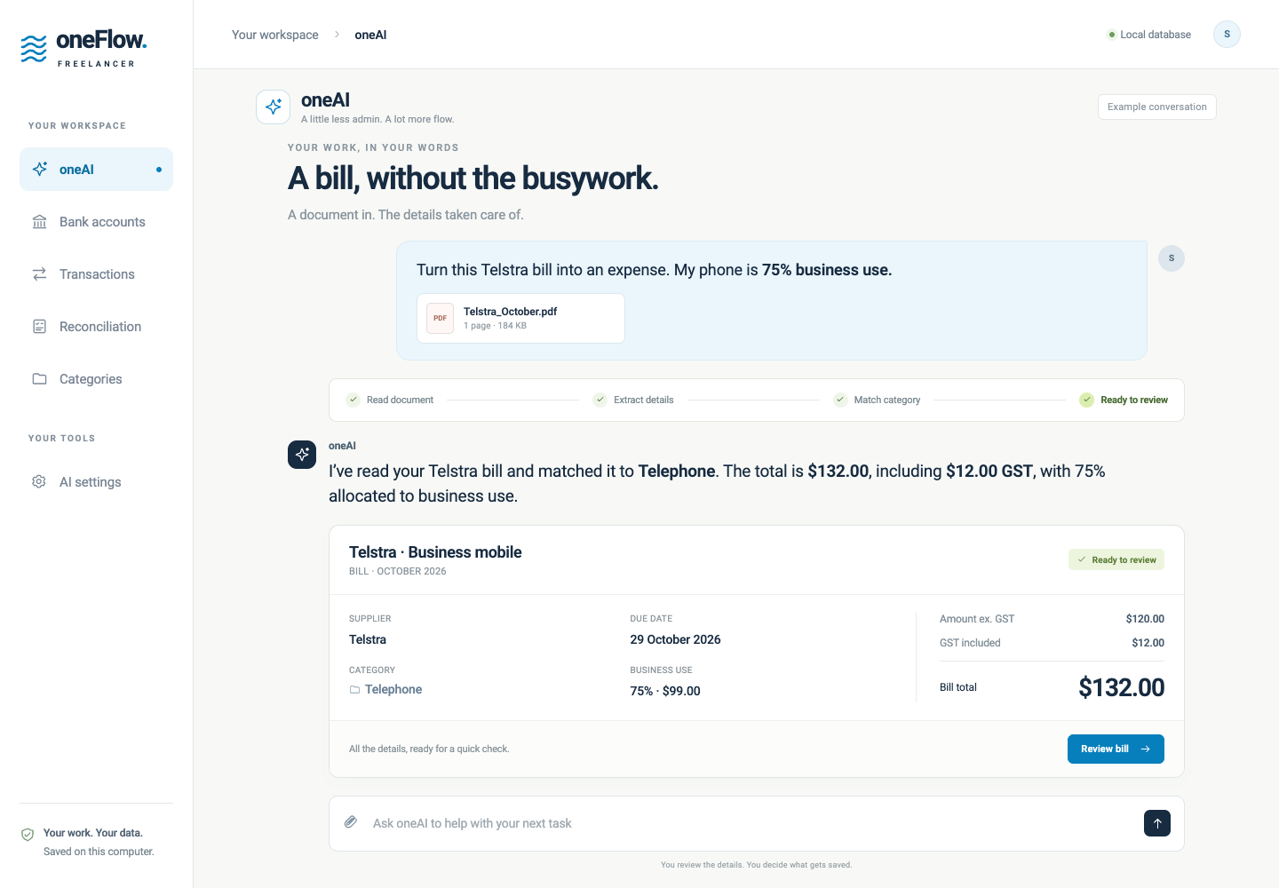
Task: Click the paperclip attach icon
Action: (351, 822)
